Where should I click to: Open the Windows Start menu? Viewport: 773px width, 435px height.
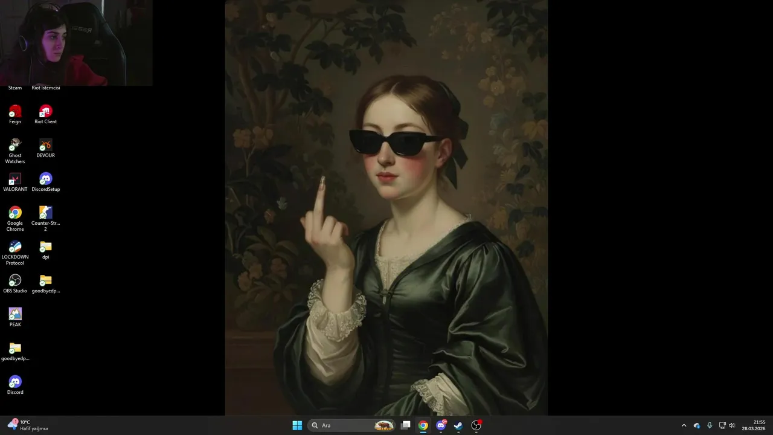pos(297,425)
